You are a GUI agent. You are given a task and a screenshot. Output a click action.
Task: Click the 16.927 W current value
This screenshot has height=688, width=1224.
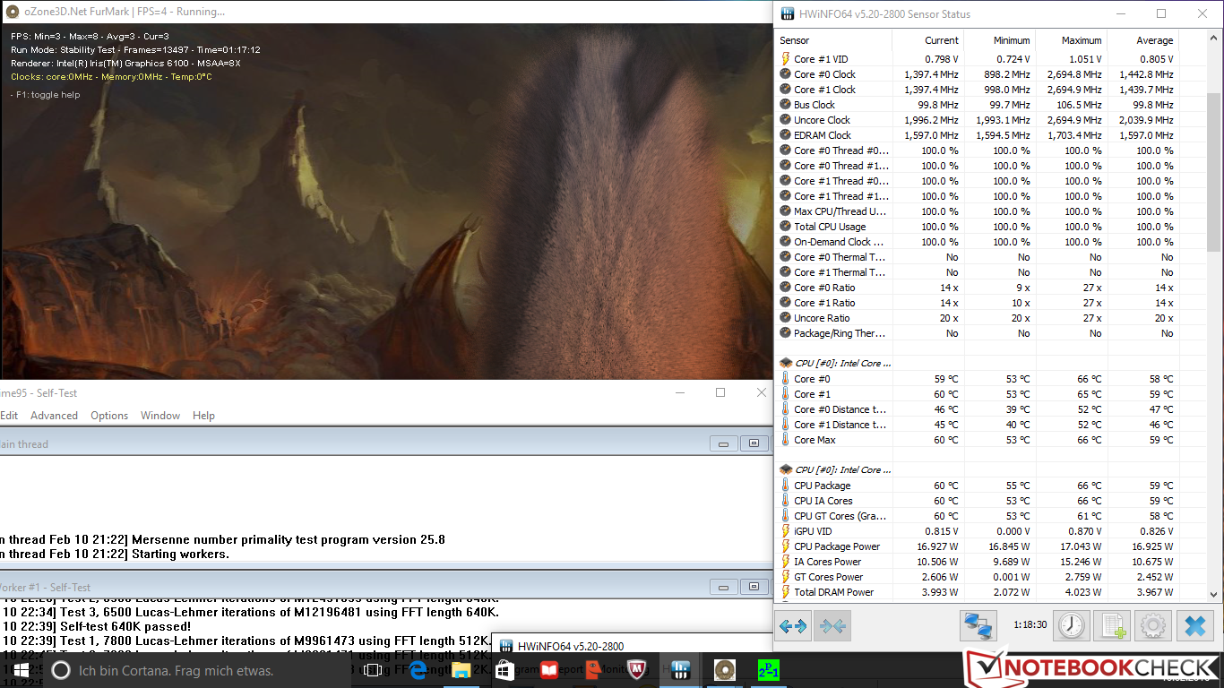coord(937,546)
